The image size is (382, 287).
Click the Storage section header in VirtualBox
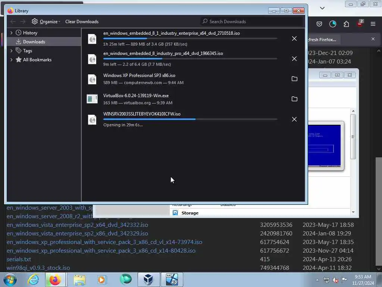[x=190, y=213]
